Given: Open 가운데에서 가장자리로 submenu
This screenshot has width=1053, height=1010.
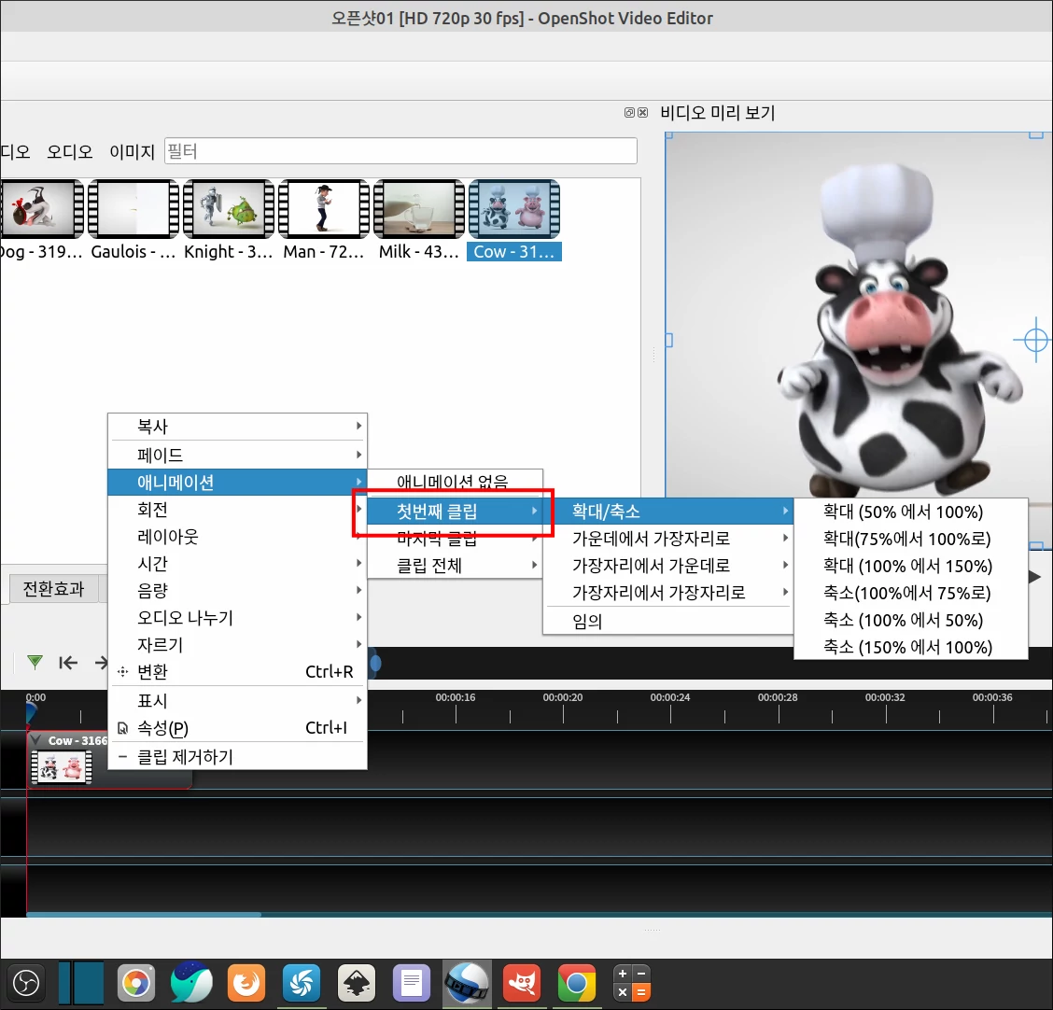Looking at the screenshot, I should click(668, 538).
